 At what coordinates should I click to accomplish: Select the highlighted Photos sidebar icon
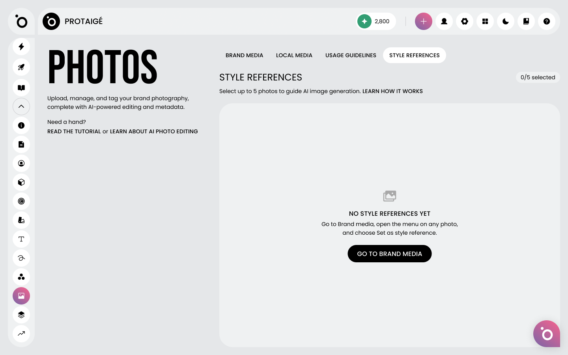(x=21, y=296)
